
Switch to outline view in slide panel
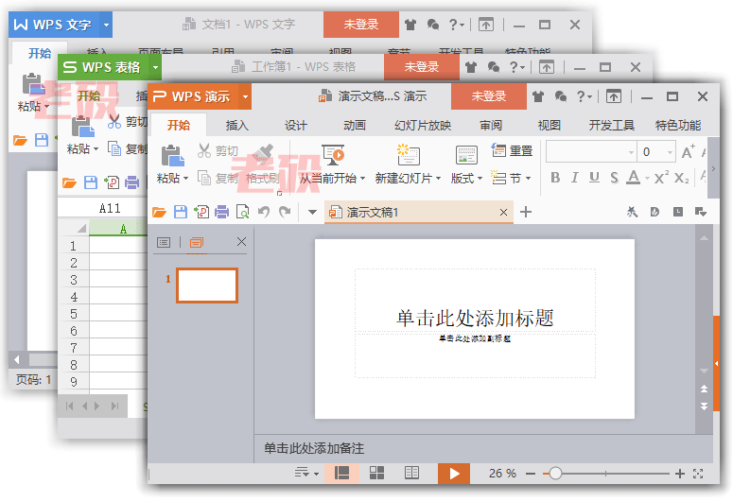point(164,242)
